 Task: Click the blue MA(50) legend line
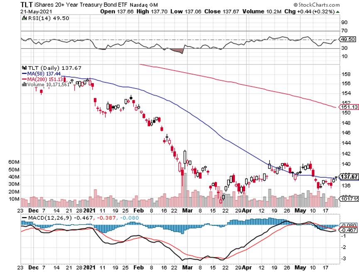point(24,74)
